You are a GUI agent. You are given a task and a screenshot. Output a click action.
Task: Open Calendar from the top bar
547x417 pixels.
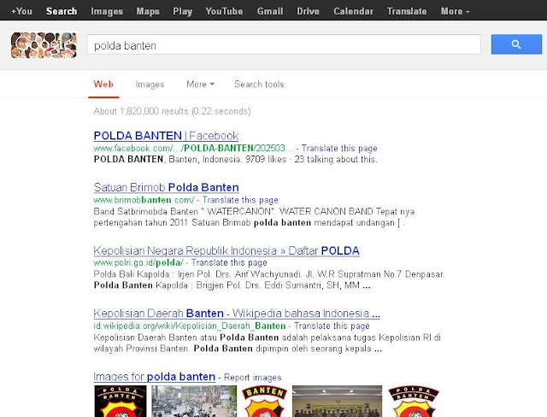click(353, 11)
